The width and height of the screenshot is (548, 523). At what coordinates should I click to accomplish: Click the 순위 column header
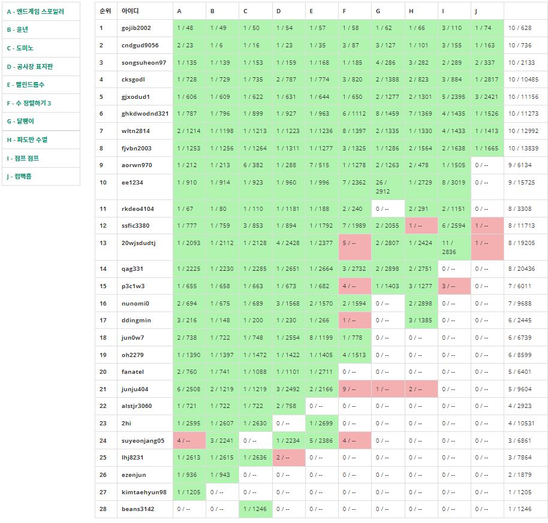[105, 11]
